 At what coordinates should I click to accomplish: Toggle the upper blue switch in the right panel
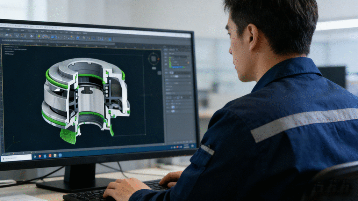[x=173, y=107]
